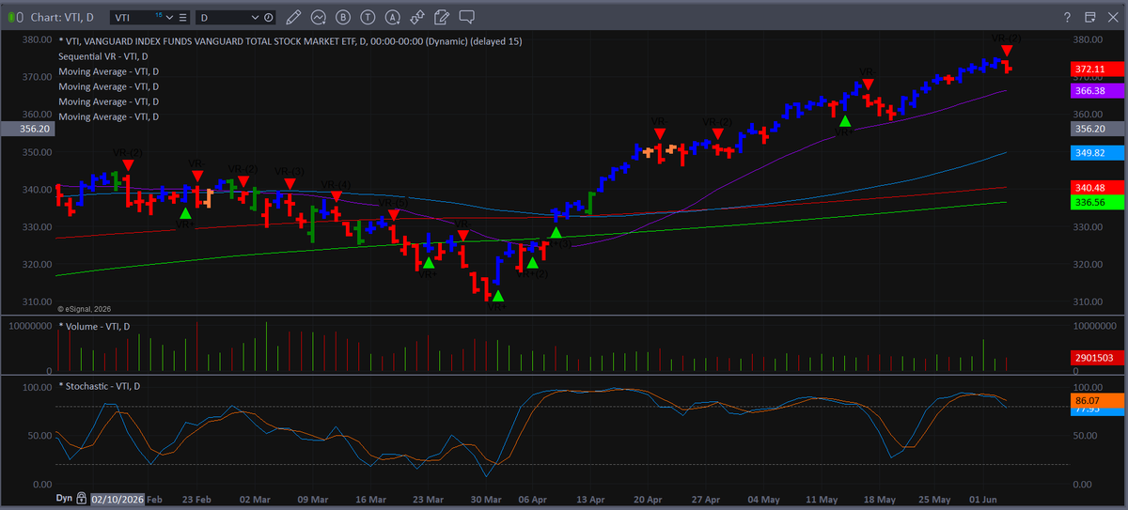Click the circled B toolbar icon
Viewport: 1128px width, 510px height.
coord(343,17)
